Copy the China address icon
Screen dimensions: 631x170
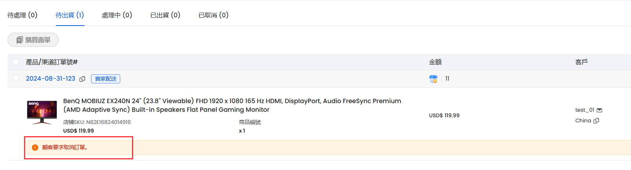point(596,121)
